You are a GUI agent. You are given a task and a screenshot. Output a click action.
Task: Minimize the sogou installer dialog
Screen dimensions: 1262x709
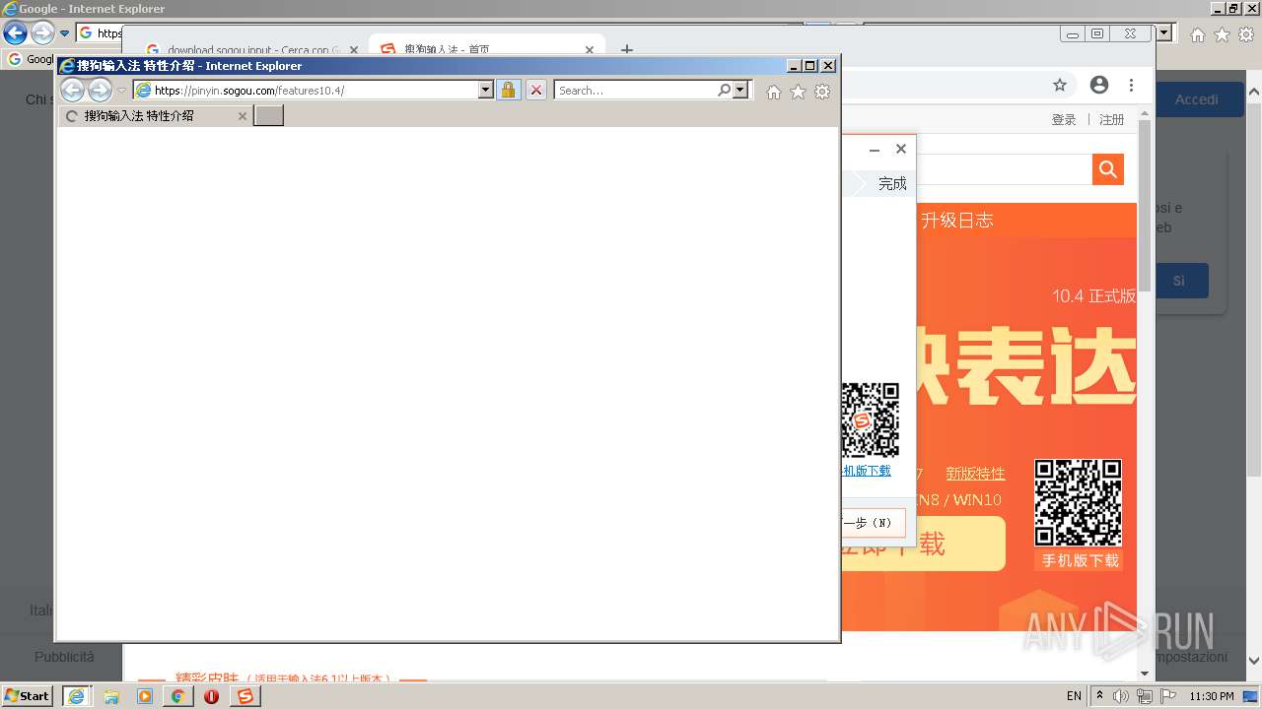874,150
